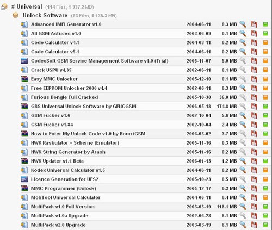
Task: Click magnifier icon on Code Calculator v4.1 row
Action: (x=243, y=42)
